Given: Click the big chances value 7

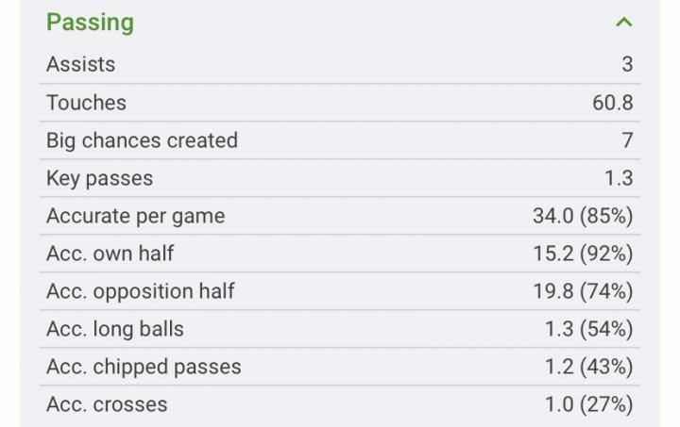Looking at the screenshot, I should (627, 140).
